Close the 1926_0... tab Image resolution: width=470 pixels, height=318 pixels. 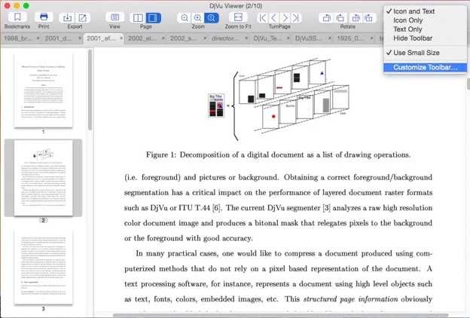(371, 38)
